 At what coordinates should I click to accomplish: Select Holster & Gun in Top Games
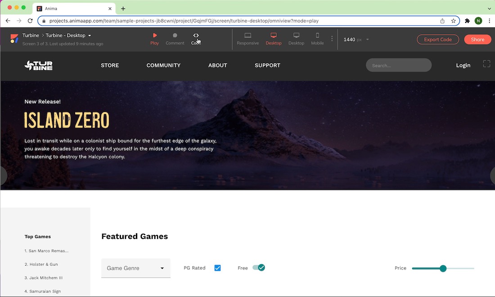point(41,264)
